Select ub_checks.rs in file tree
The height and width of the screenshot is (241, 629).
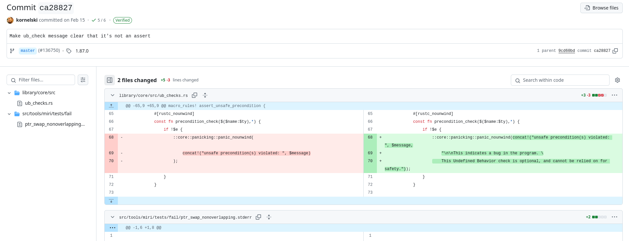(39, 103)
